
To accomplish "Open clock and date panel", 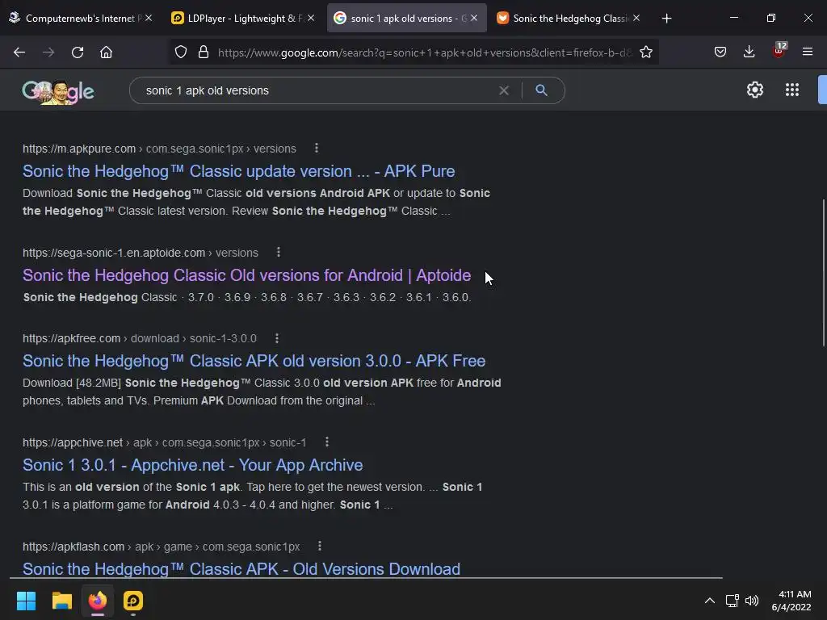I will (791, 601).
